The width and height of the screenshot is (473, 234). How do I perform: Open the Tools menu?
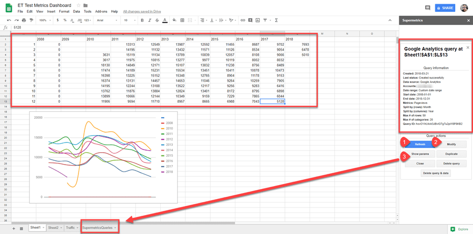tap(88, 11)
